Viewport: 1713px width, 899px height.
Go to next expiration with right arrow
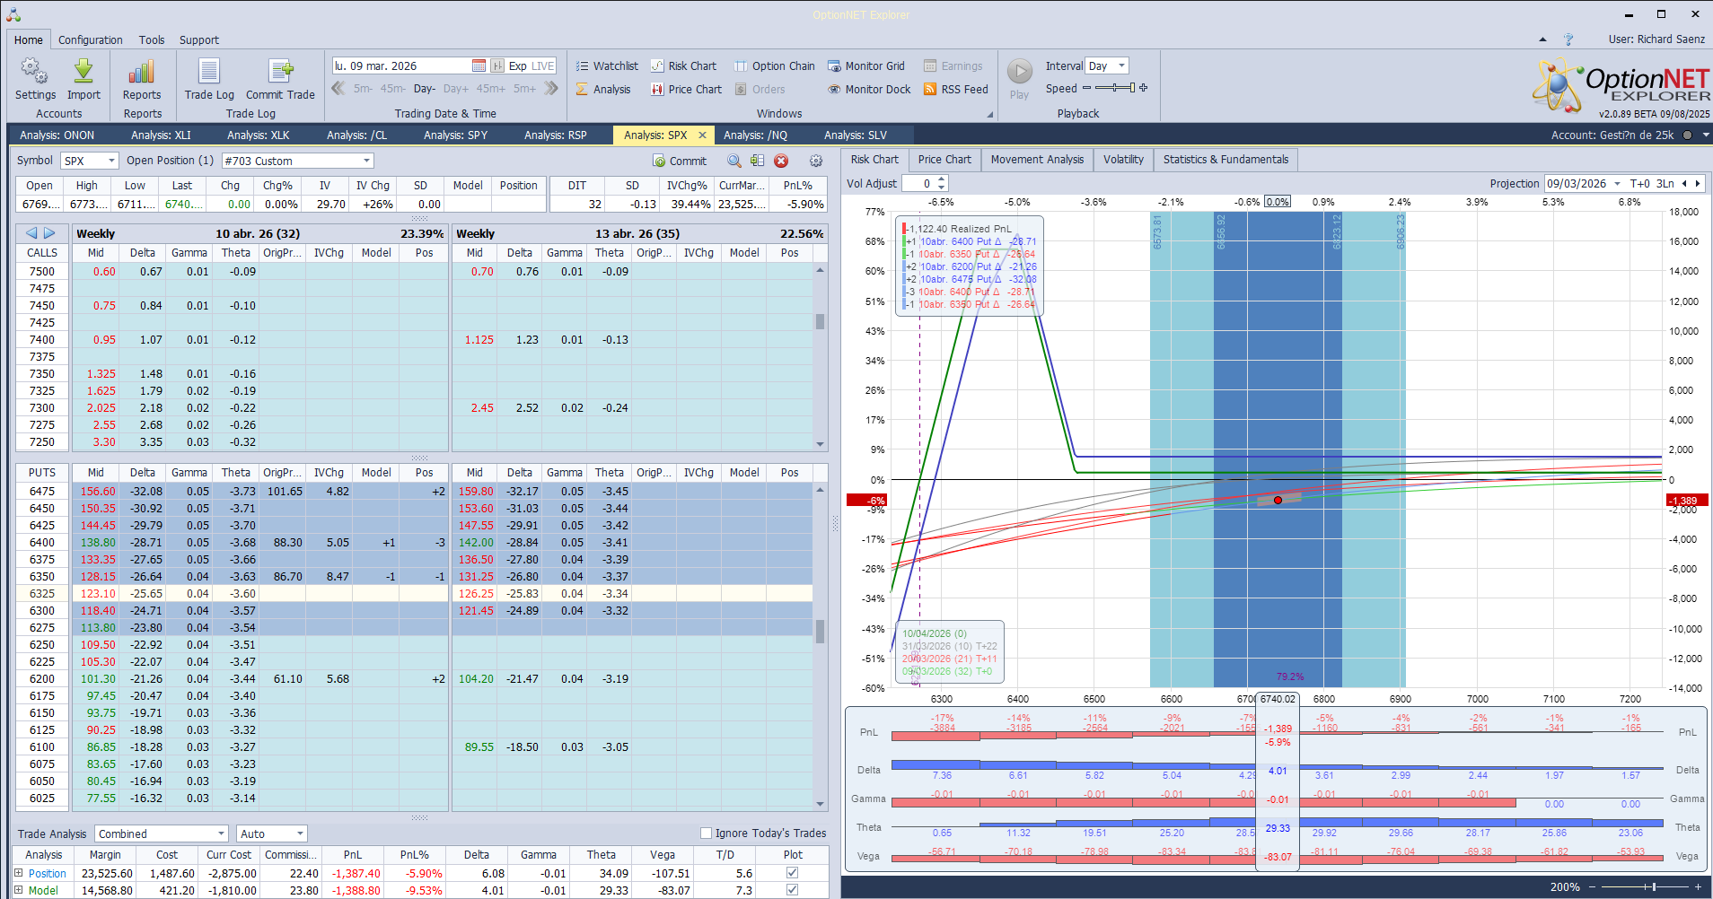pos(49,233)
